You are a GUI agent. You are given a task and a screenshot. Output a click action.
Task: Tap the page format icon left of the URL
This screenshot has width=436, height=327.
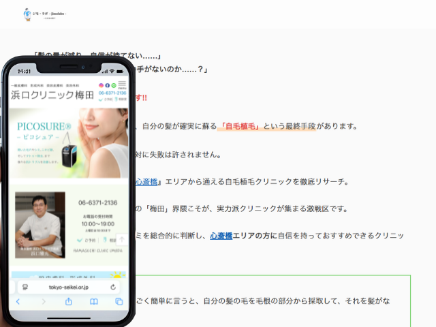25,287
